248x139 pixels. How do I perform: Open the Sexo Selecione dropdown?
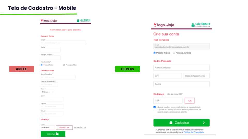point(47,92)
